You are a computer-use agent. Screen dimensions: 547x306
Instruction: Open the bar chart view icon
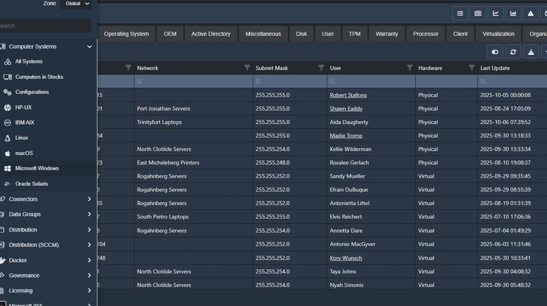[513, 14]
